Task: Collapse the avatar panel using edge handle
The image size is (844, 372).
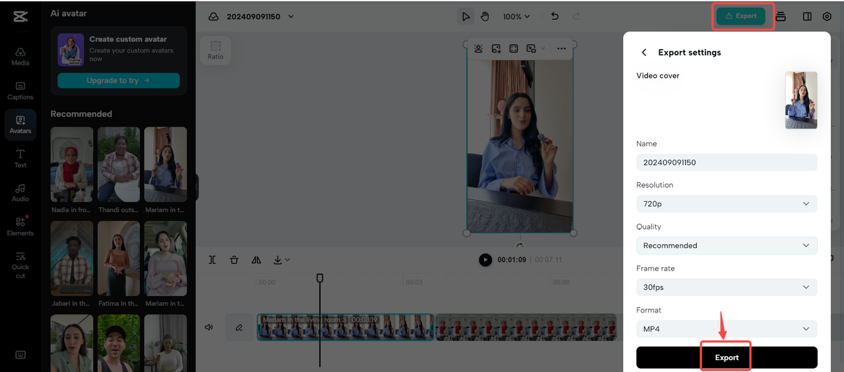Action: click(197, 188)
